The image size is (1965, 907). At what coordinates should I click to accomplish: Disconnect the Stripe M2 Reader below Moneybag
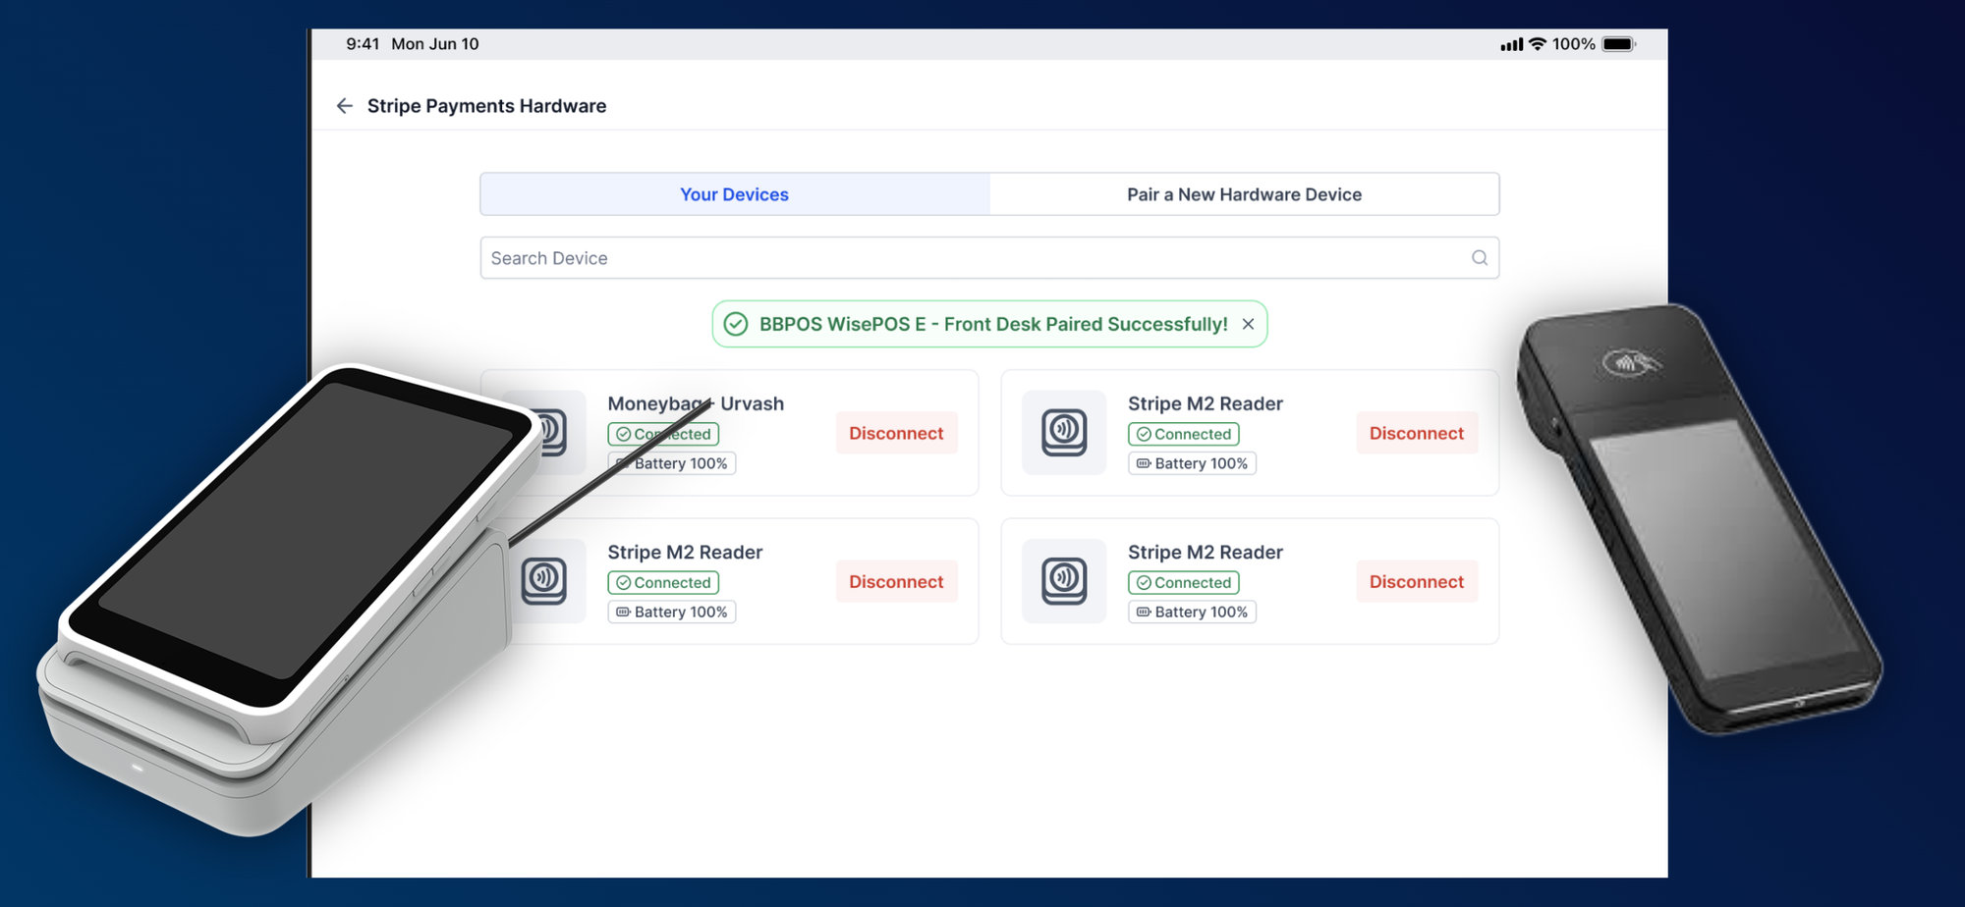(x=896, y=581)
